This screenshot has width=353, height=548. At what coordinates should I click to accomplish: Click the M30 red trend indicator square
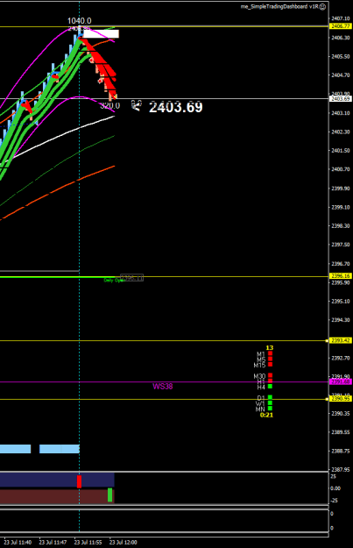pyautogui.click(x=270, y=375)
